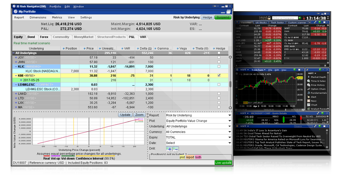
Task: Open the Expiry dropdown showing TOTAL
Action: pyautogui.click(x=198, y=137)
